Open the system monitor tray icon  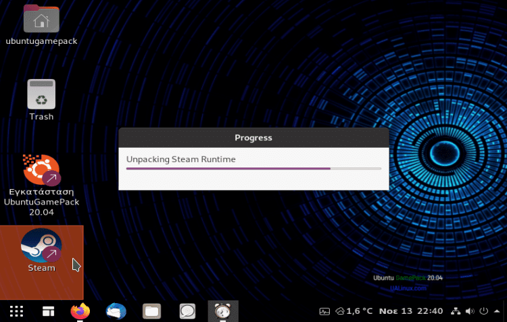pyautogui.click(x=324, y=311)
